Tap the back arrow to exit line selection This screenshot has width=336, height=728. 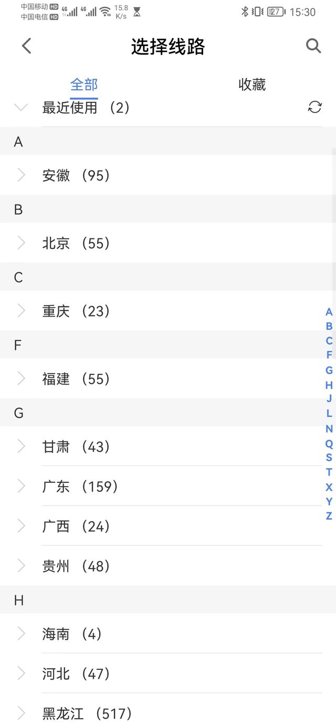26,46
